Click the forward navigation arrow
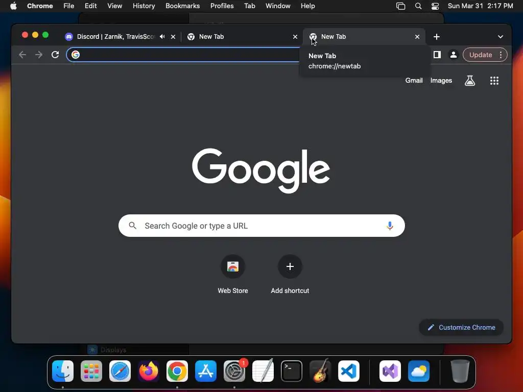 tap(39, 55)
